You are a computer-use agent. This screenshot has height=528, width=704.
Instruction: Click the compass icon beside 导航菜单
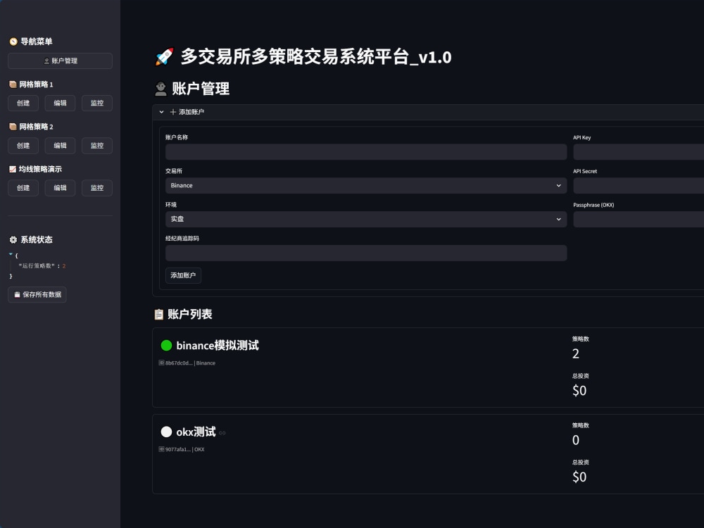13,42
